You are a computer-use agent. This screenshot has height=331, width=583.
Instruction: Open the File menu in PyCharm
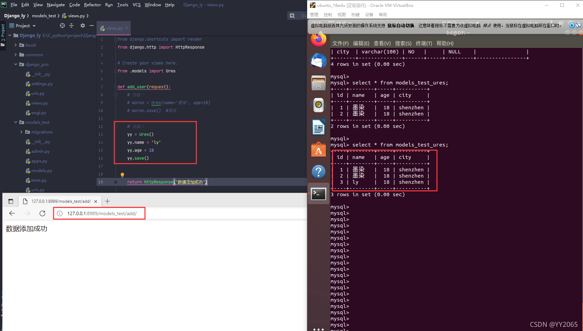point(14,5)
